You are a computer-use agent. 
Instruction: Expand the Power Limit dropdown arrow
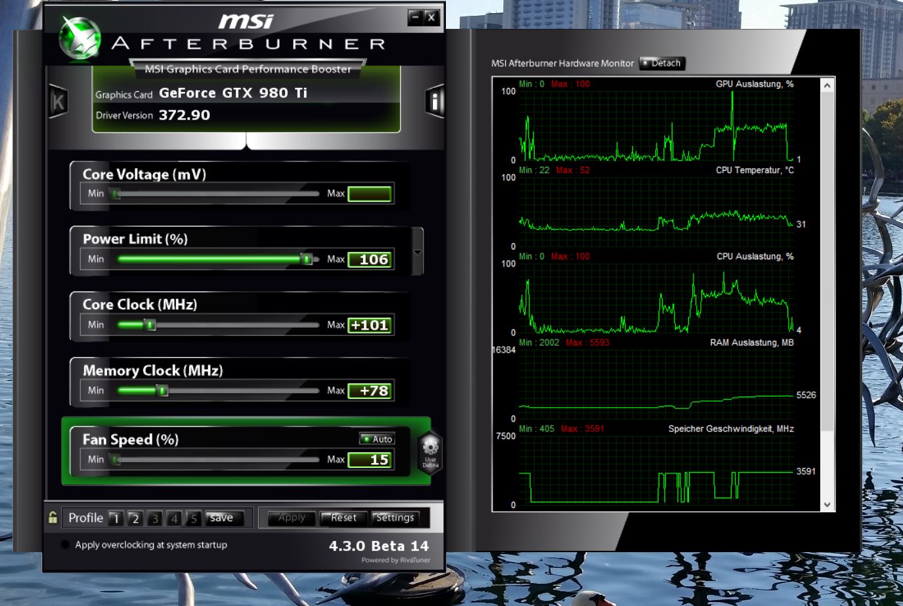point(418,252)
